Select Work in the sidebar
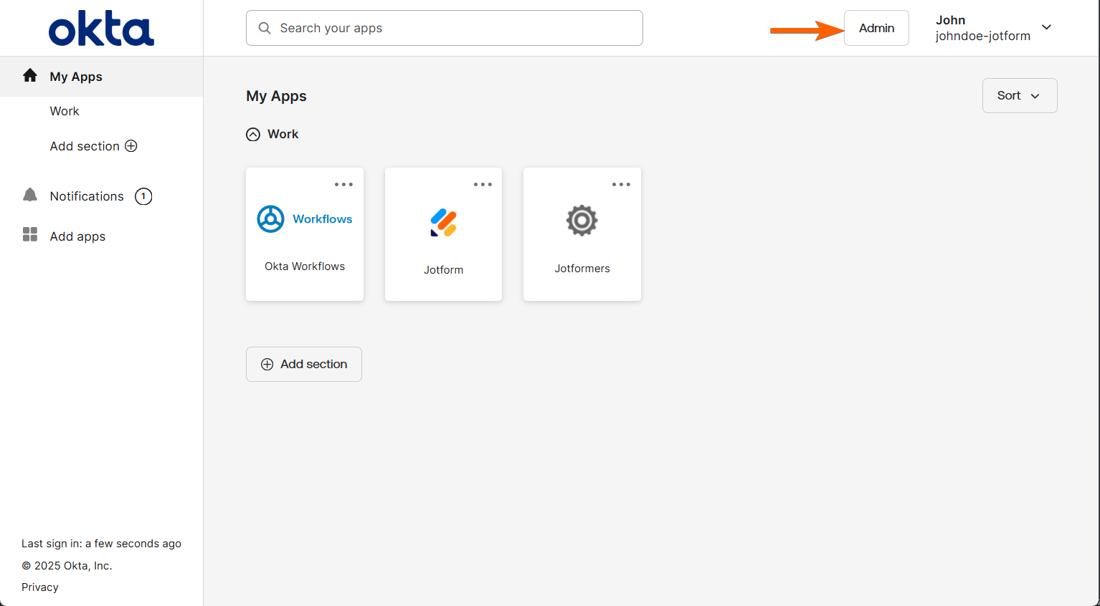The width and height of the screenshot is (1100, 606). (65, 111)
